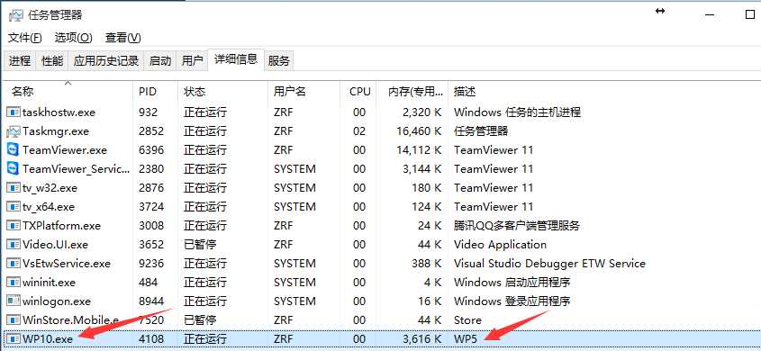The height and width of the screenshot is (351, 761).
Task: Click the Video.UI.exe process icon
Action: (14, 245)
